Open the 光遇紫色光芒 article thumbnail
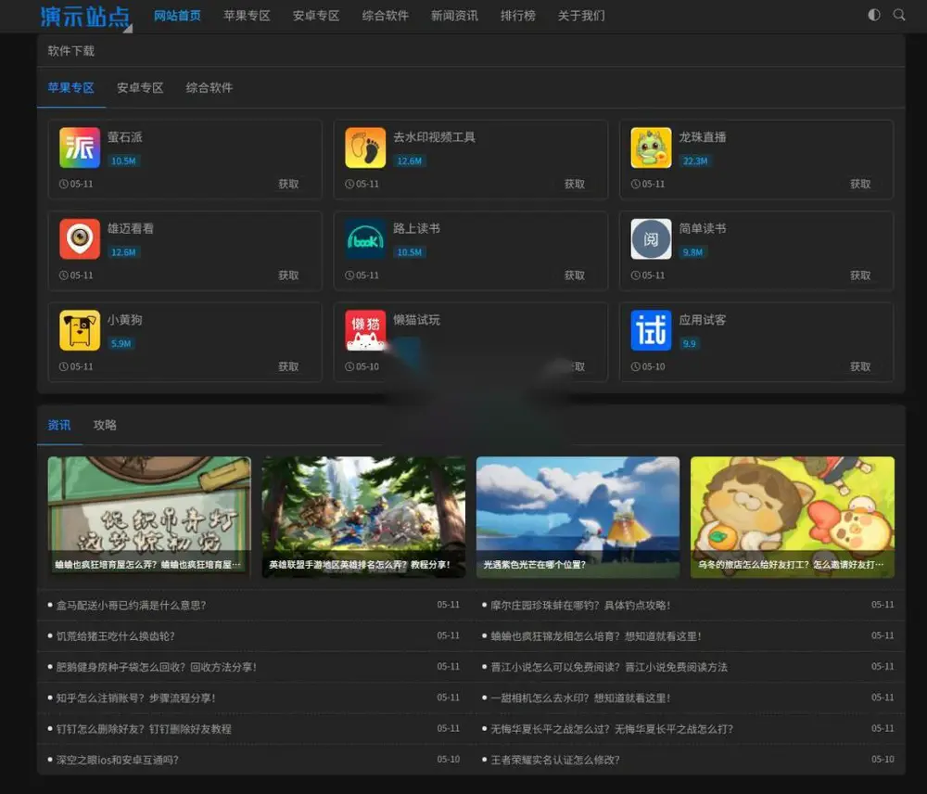Viewport: 927px width, 794px height. point(578,517)
